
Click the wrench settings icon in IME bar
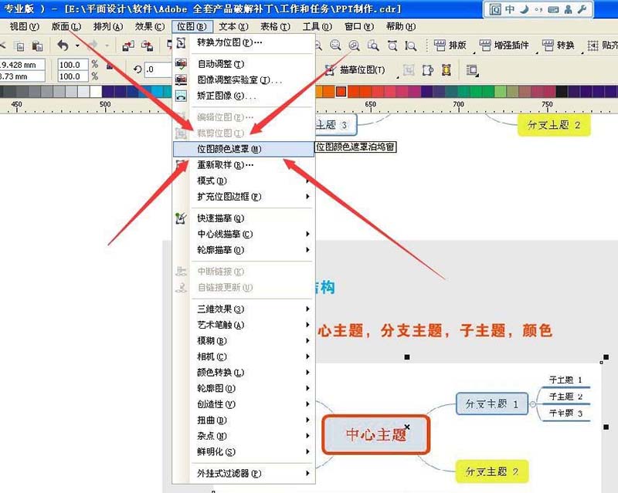pos(582,9)
